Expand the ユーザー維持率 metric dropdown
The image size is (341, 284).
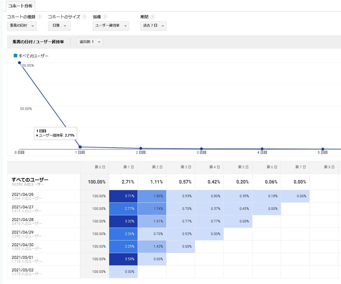click(111, 26)
